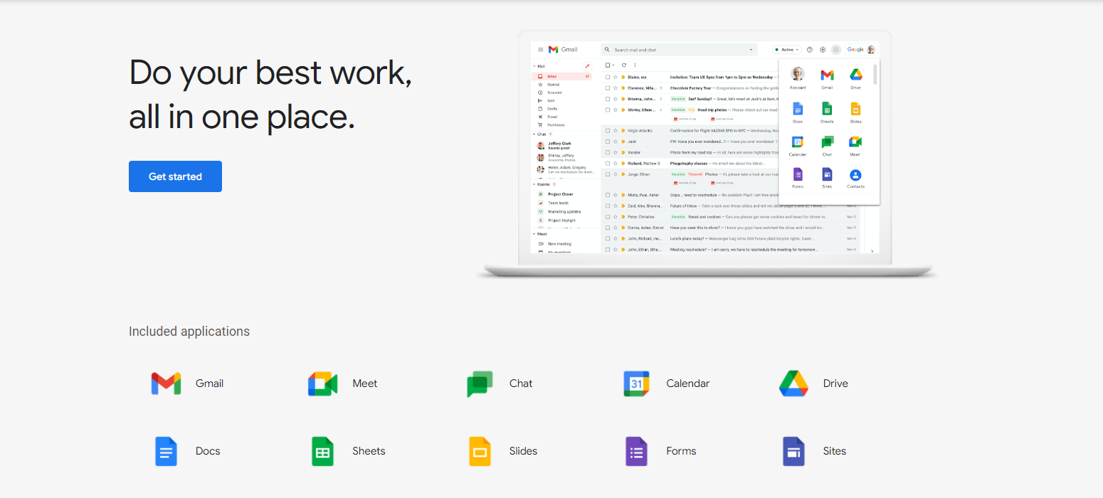This screenshot has height=498, width=1103.
Task: Open Gmail help question mark icon
Action: tap(810, 50)
